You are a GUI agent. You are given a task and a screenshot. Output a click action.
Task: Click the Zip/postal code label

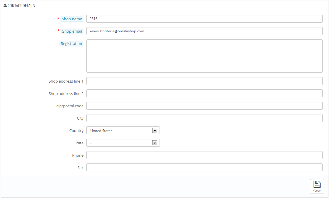coord(70,106)
